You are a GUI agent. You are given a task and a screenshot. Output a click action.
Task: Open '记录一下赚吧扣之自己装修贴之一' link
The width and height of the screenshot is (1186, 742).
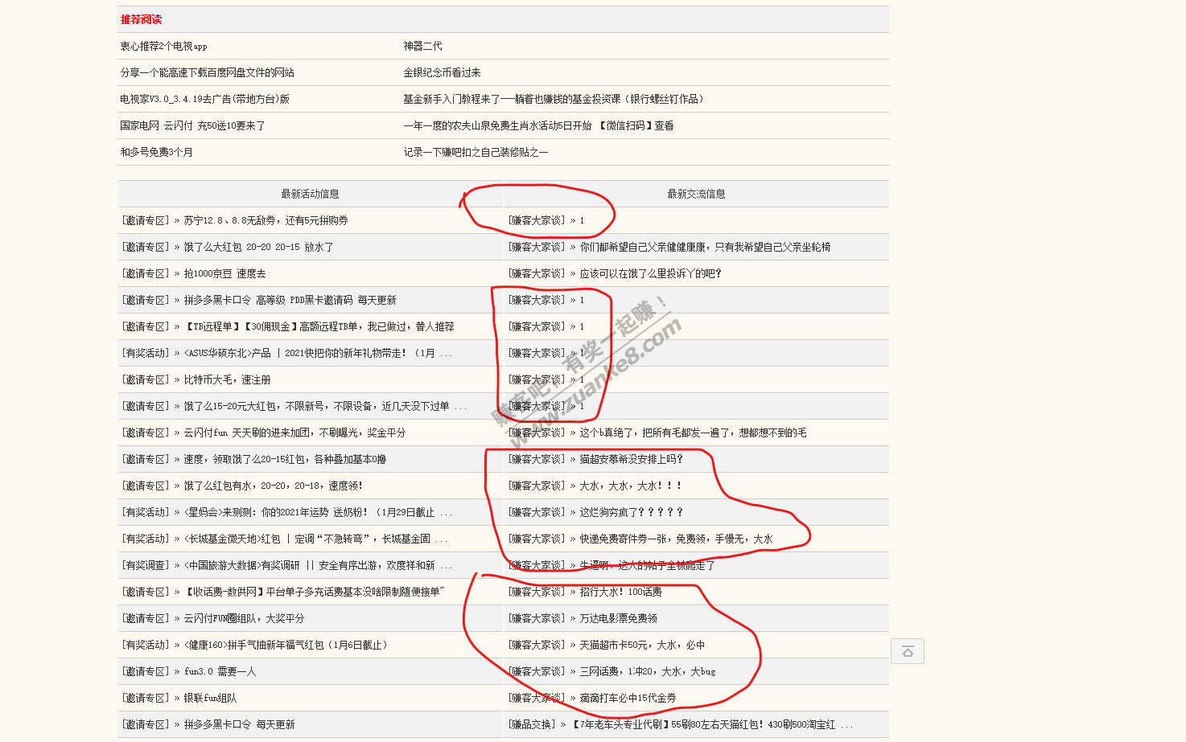click(x=476, y=153)
